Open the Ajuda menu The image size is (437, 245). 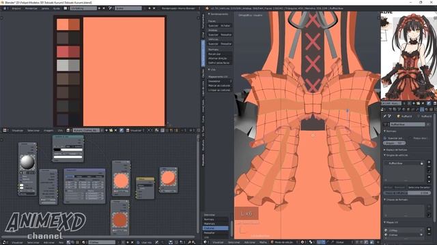point(57,8)
